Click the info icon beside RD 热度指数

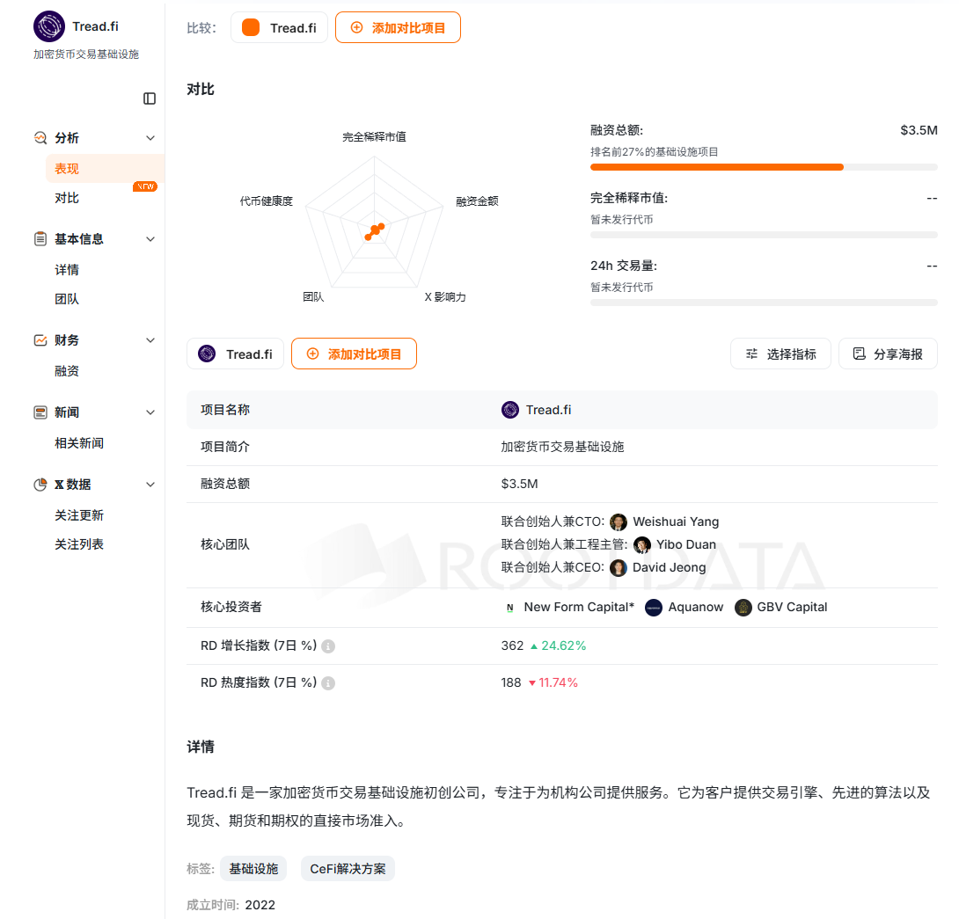click(x=328, y=683)
